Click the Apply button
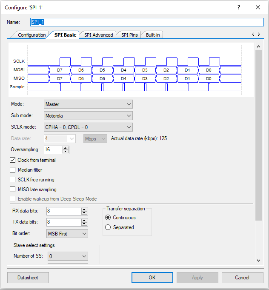This screenshot has height=290, width=269. coord(197,278)
